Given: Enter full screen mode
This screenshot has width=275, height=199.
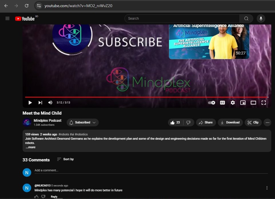Looking at the screenshot, I should [x=264, y=103].
